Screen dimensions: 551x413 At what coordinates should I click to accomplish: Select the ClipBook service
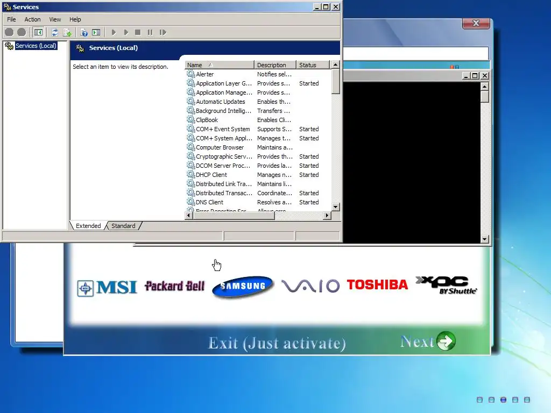258,120
